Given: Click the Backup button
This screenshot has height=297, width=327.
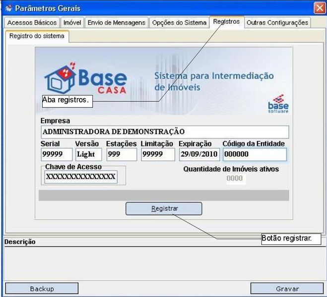Looking at the screenshot, I should tap(42, 289).
